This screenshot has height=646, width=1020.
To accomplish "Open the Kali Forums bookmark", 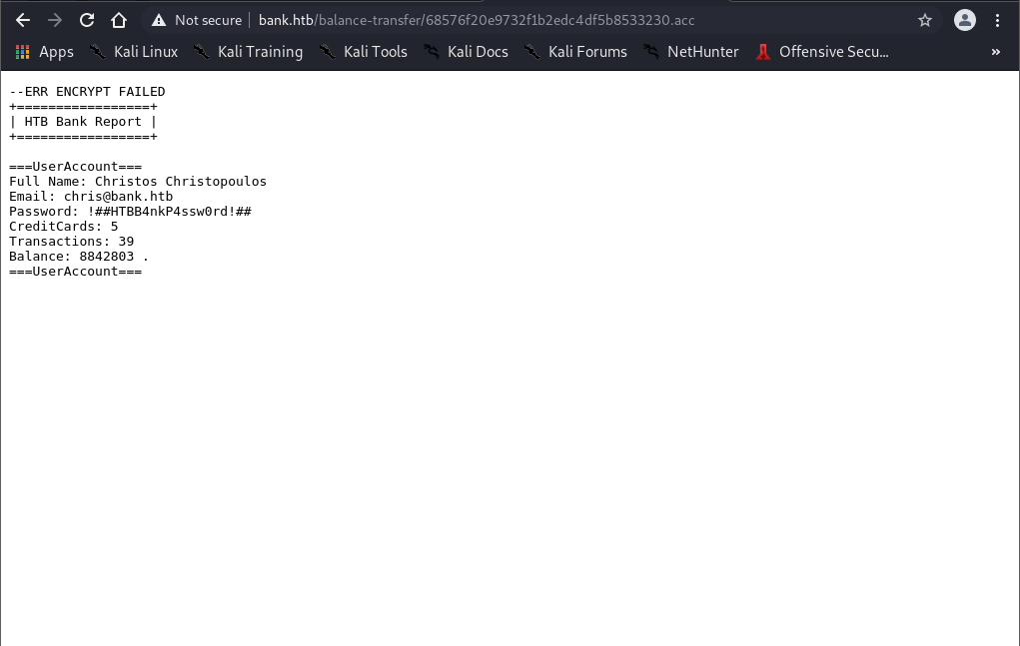I will (576, 52).
